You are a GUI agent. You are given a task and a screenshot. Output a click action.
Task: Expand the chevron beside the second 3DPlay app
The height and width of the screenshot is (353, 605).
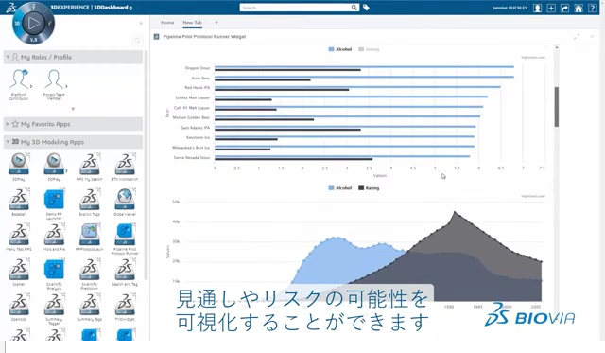click(x=66, y=170)
